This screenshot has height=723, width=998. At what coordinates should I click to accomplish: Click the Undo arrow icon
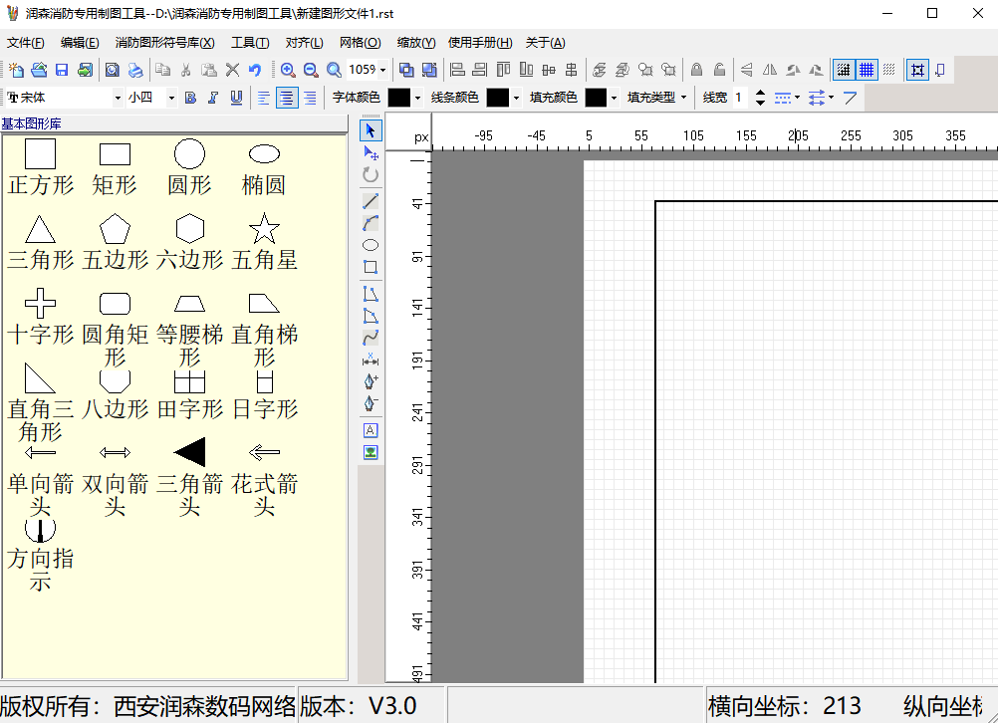point(255,70)
